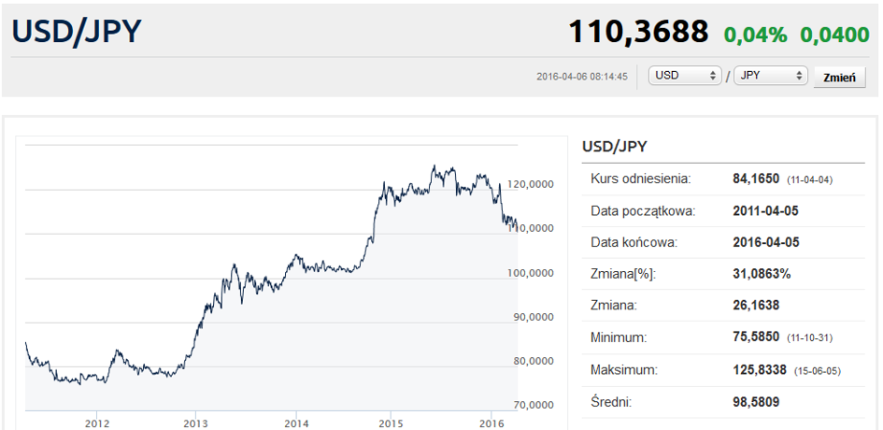This screenshot has width=883, height=430.
Task: Click the 2012 label on chart axis
Action: pos(97,423)
